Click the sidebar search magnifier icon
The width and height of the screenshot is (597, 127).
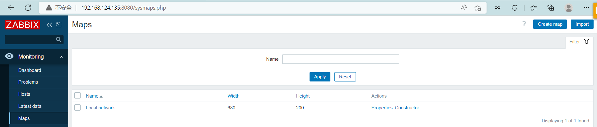point(58,40)
